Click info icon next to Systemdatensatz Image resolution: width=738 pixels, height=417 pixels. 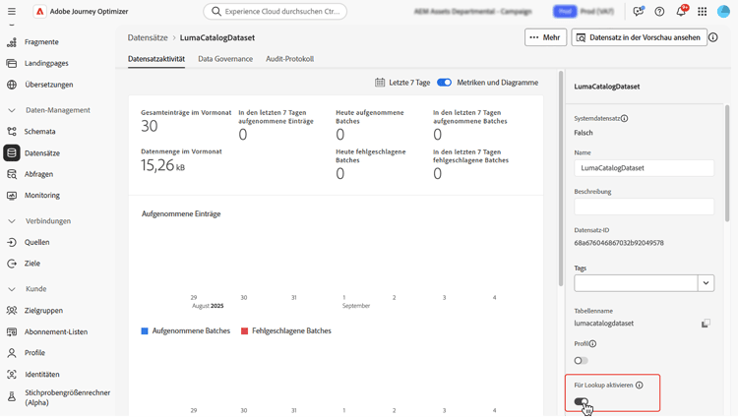point(625,119)
